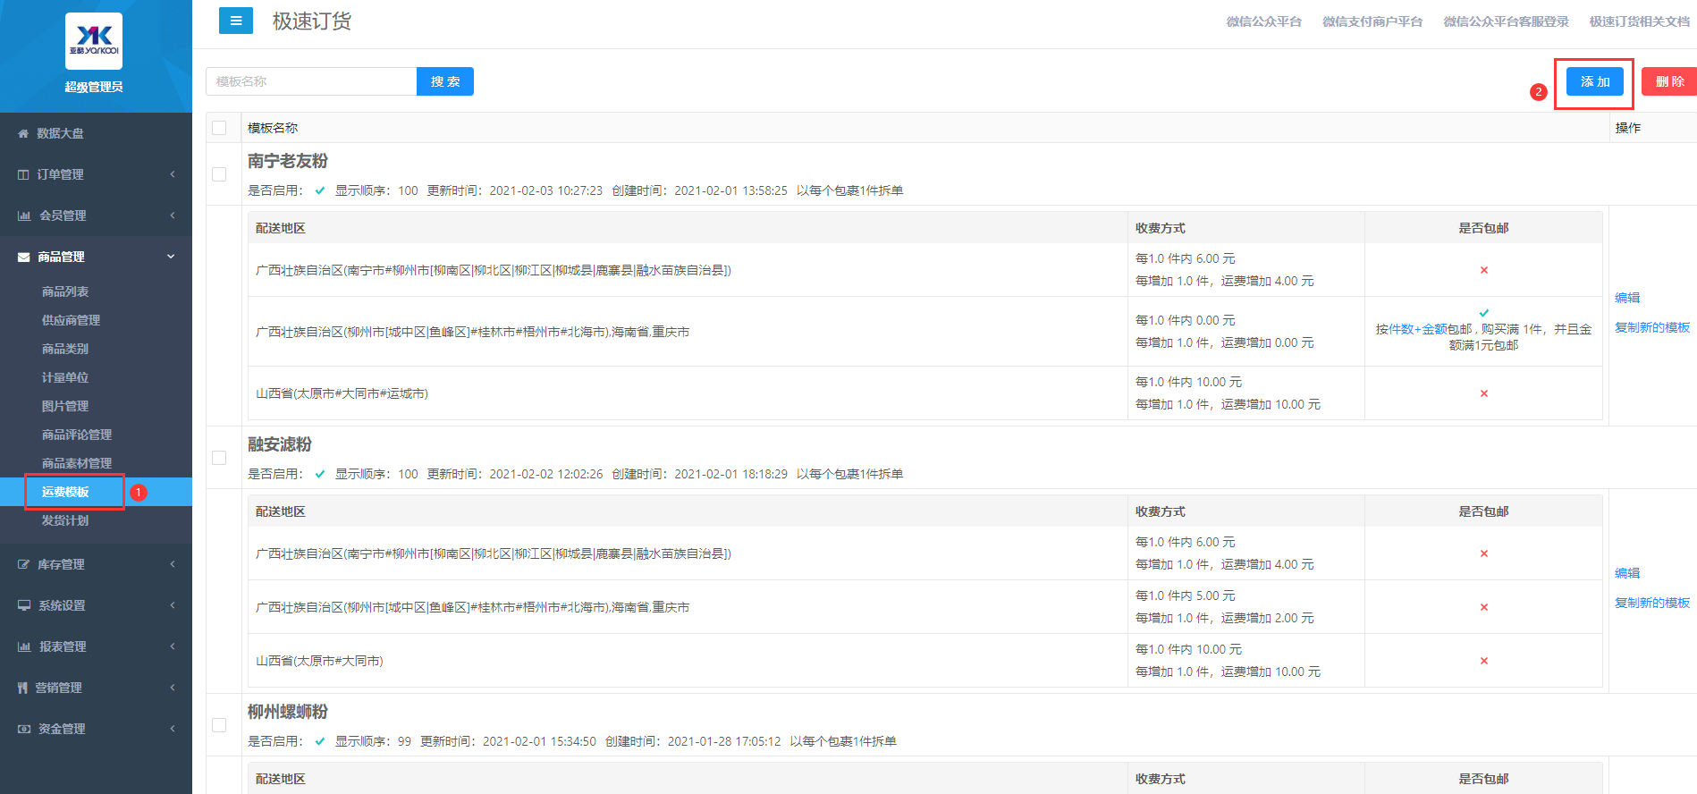Edit the 融安滤粉 template

point(1627,573)
